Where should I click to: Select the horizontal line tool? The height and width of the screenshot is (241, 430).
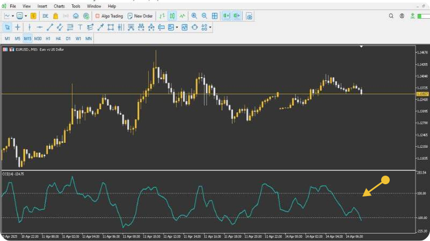[x=40, y=27]
